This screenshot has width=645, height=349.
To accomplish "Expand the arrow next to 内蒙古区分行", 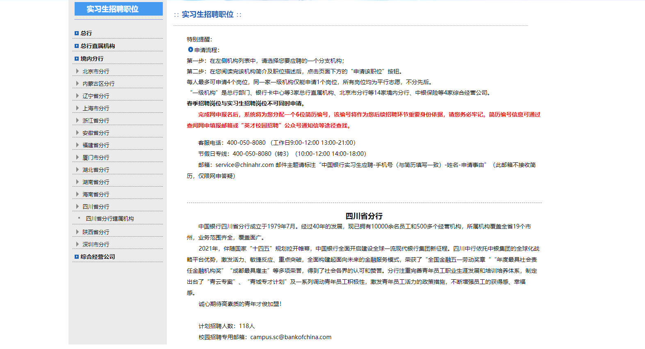I will tap(77, 83).
